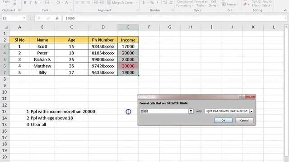Viewport: 289px width, 162px height.
Task: Toggle Bold formatting in the Font group
Action: [25, 2]
